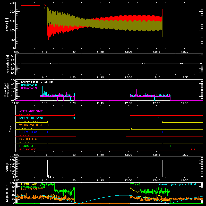Select the green FRONTS_OFF label
The image size is (206, 206).
pyautogui.click(x=27, y=146)
